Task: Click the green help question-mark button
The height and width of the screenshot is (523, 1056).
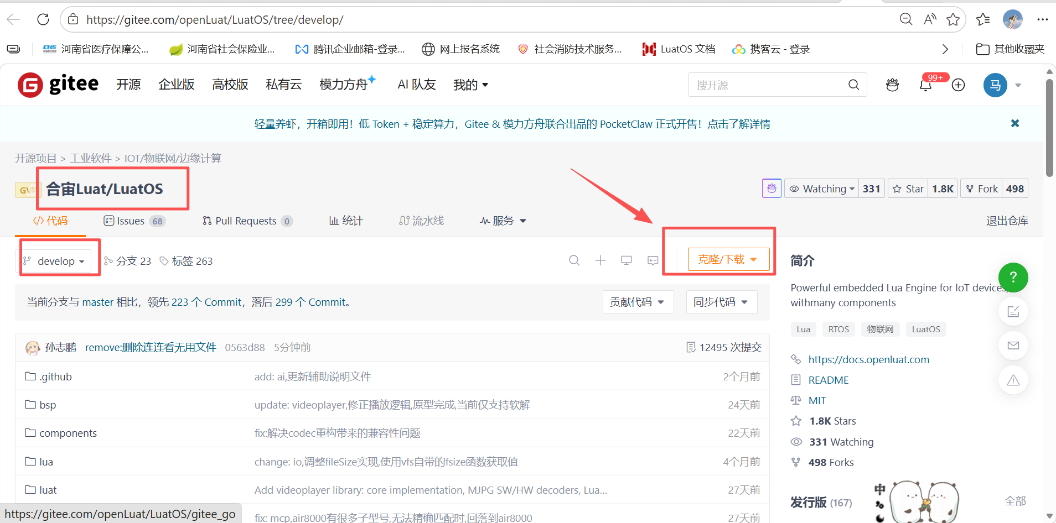Action: [x=1013, y=278]
